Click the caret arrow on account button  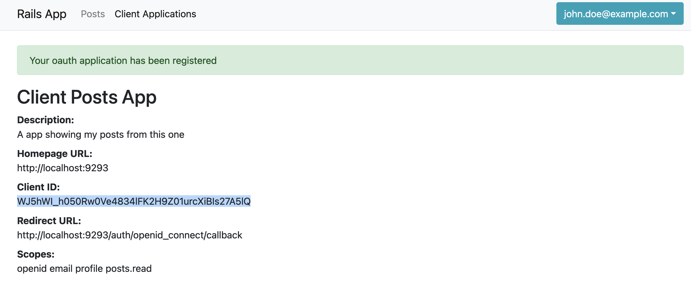coord(673,13)
